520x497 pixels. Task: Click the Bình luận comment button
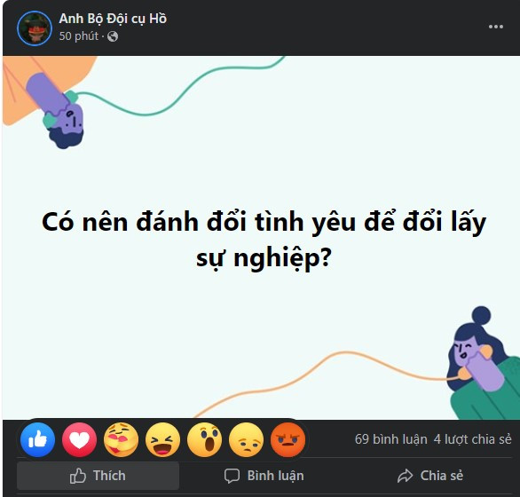tap(264, 476)
